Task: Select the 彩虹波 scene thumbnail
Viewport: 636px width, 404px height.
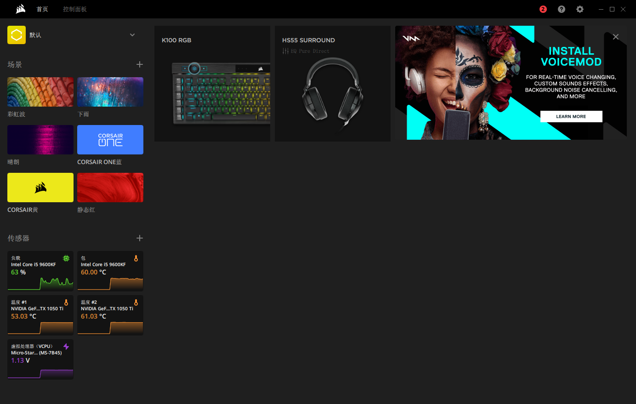Action: coord(40,92)
